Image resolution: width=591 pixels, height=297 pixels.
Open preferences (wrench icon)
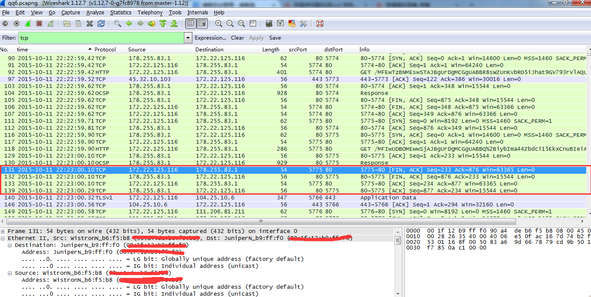(x=303, y=24)
